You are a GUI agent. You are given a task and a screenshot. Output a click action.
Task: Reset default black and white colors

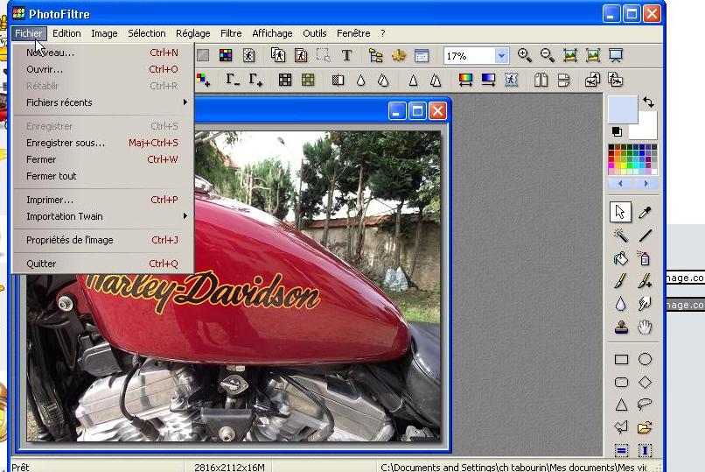[617, 131]
